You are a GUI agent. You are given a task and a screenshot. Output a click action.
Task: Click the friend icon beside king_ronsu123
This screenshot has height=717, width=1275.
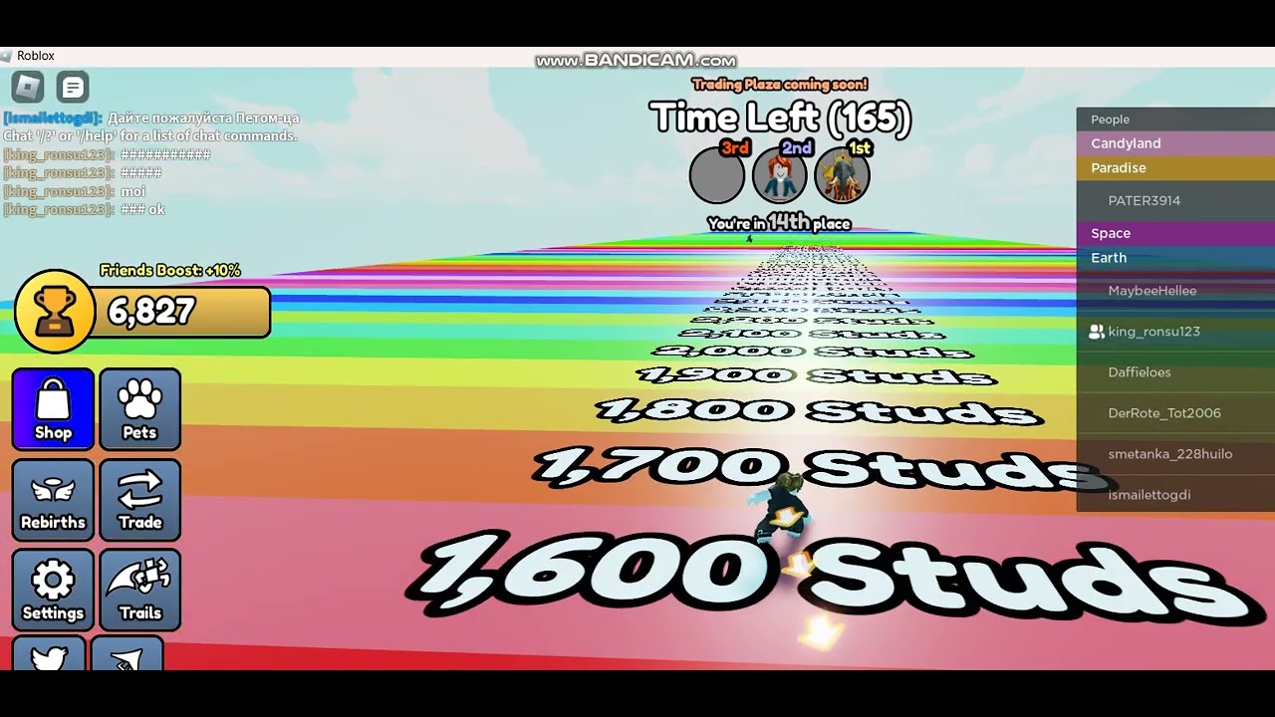[1097, 332]
